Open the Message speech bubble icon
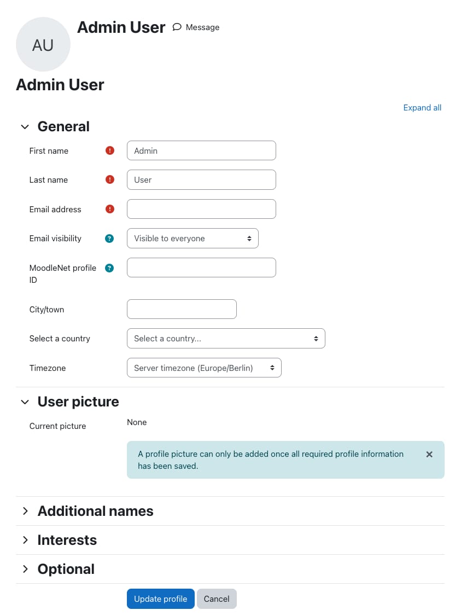The image size is (455, 616). click(x=176, y=27)
